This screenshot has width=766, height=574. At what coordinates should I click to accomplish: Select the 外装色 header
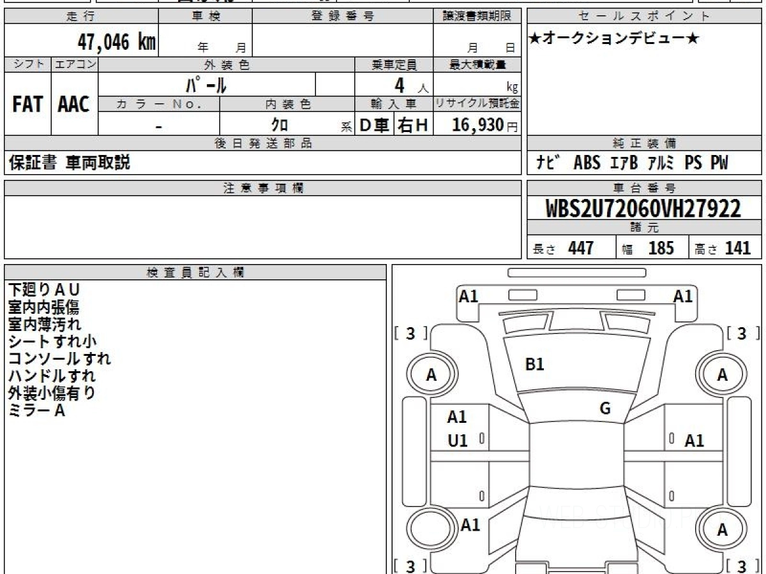tap(227, 64)
